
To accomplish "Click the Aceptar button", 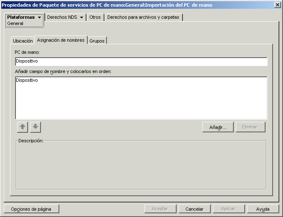I will [x=160, y=209].
